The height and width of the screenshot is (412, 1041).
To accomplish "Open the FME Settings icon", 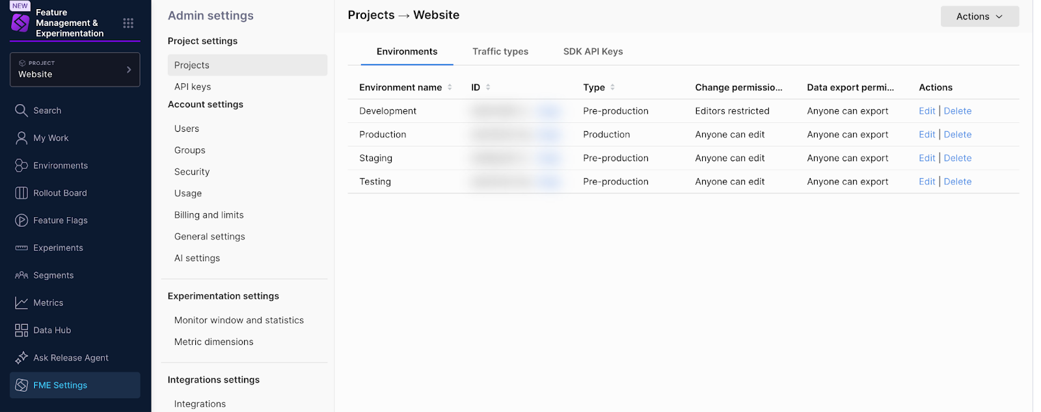I will tap(21, 385).
